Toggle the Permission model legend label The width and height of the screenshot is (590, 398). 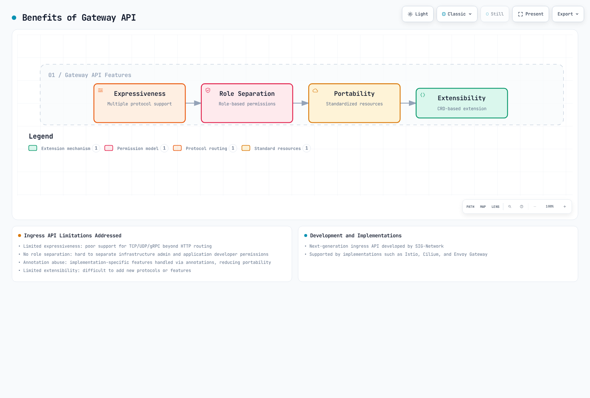pyautogui.click(x=138, y=149)
